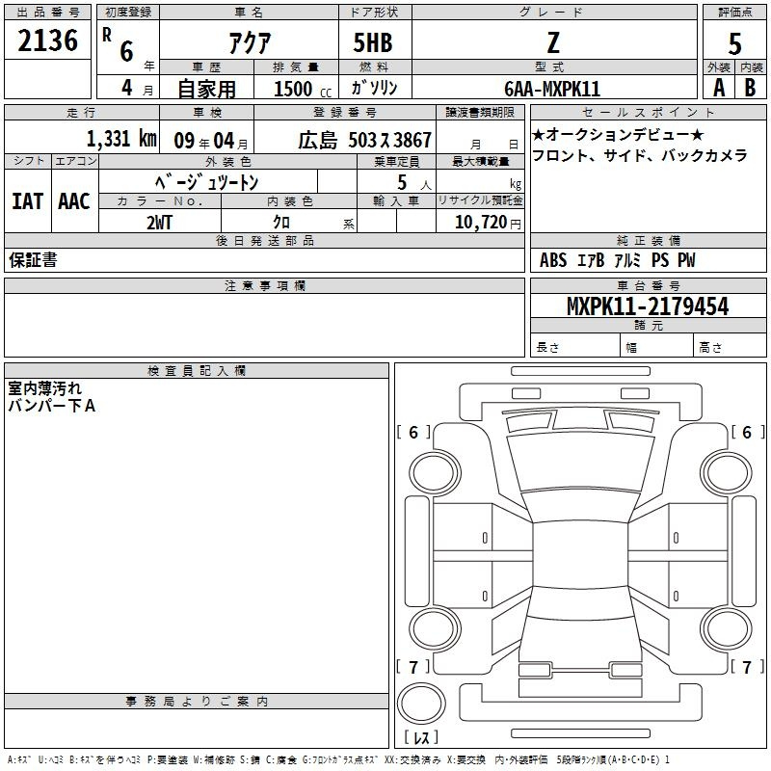Click the empty 事務局よりご案内 box
771x771 pixels.
coord(197,727)
